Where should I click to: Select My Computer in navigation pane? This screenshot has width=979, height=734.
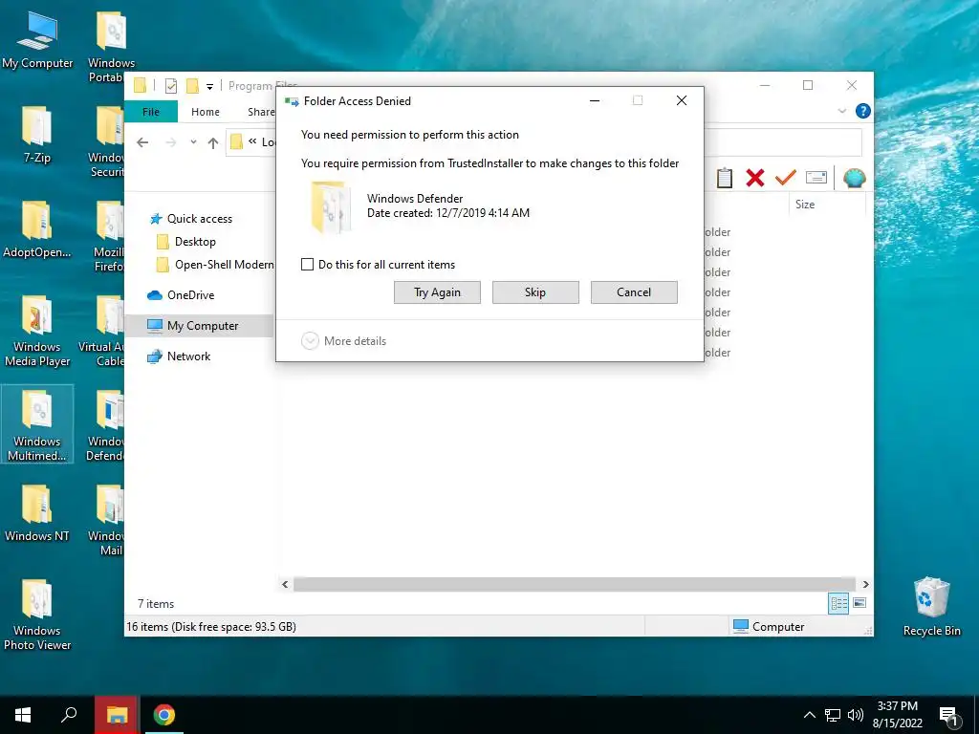200,326
